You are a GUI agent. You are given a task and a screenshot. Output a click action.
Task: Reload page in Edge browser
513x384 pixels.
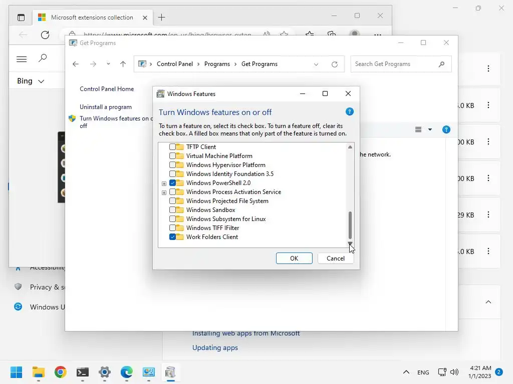[45, 34]
